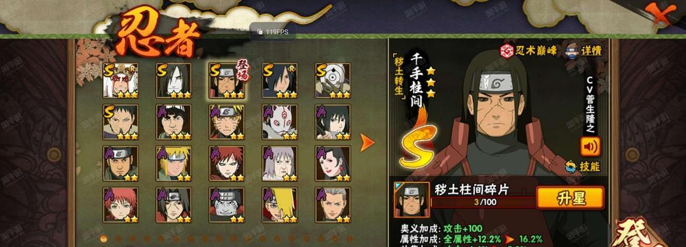Click the 升星 star-up button

570,198
